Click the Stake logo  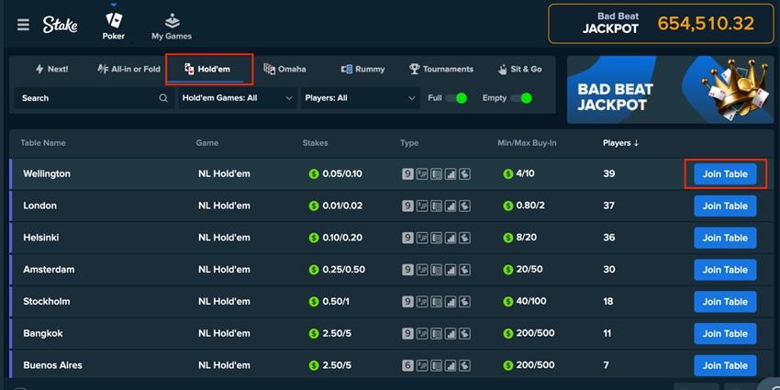pyautogui.click(x=60, y=25)
